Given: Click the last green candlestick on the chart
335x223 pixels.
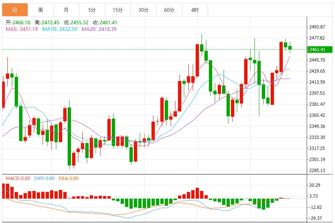Looking at the screenshot, I should pyautogui.click(x=290, y=47).
